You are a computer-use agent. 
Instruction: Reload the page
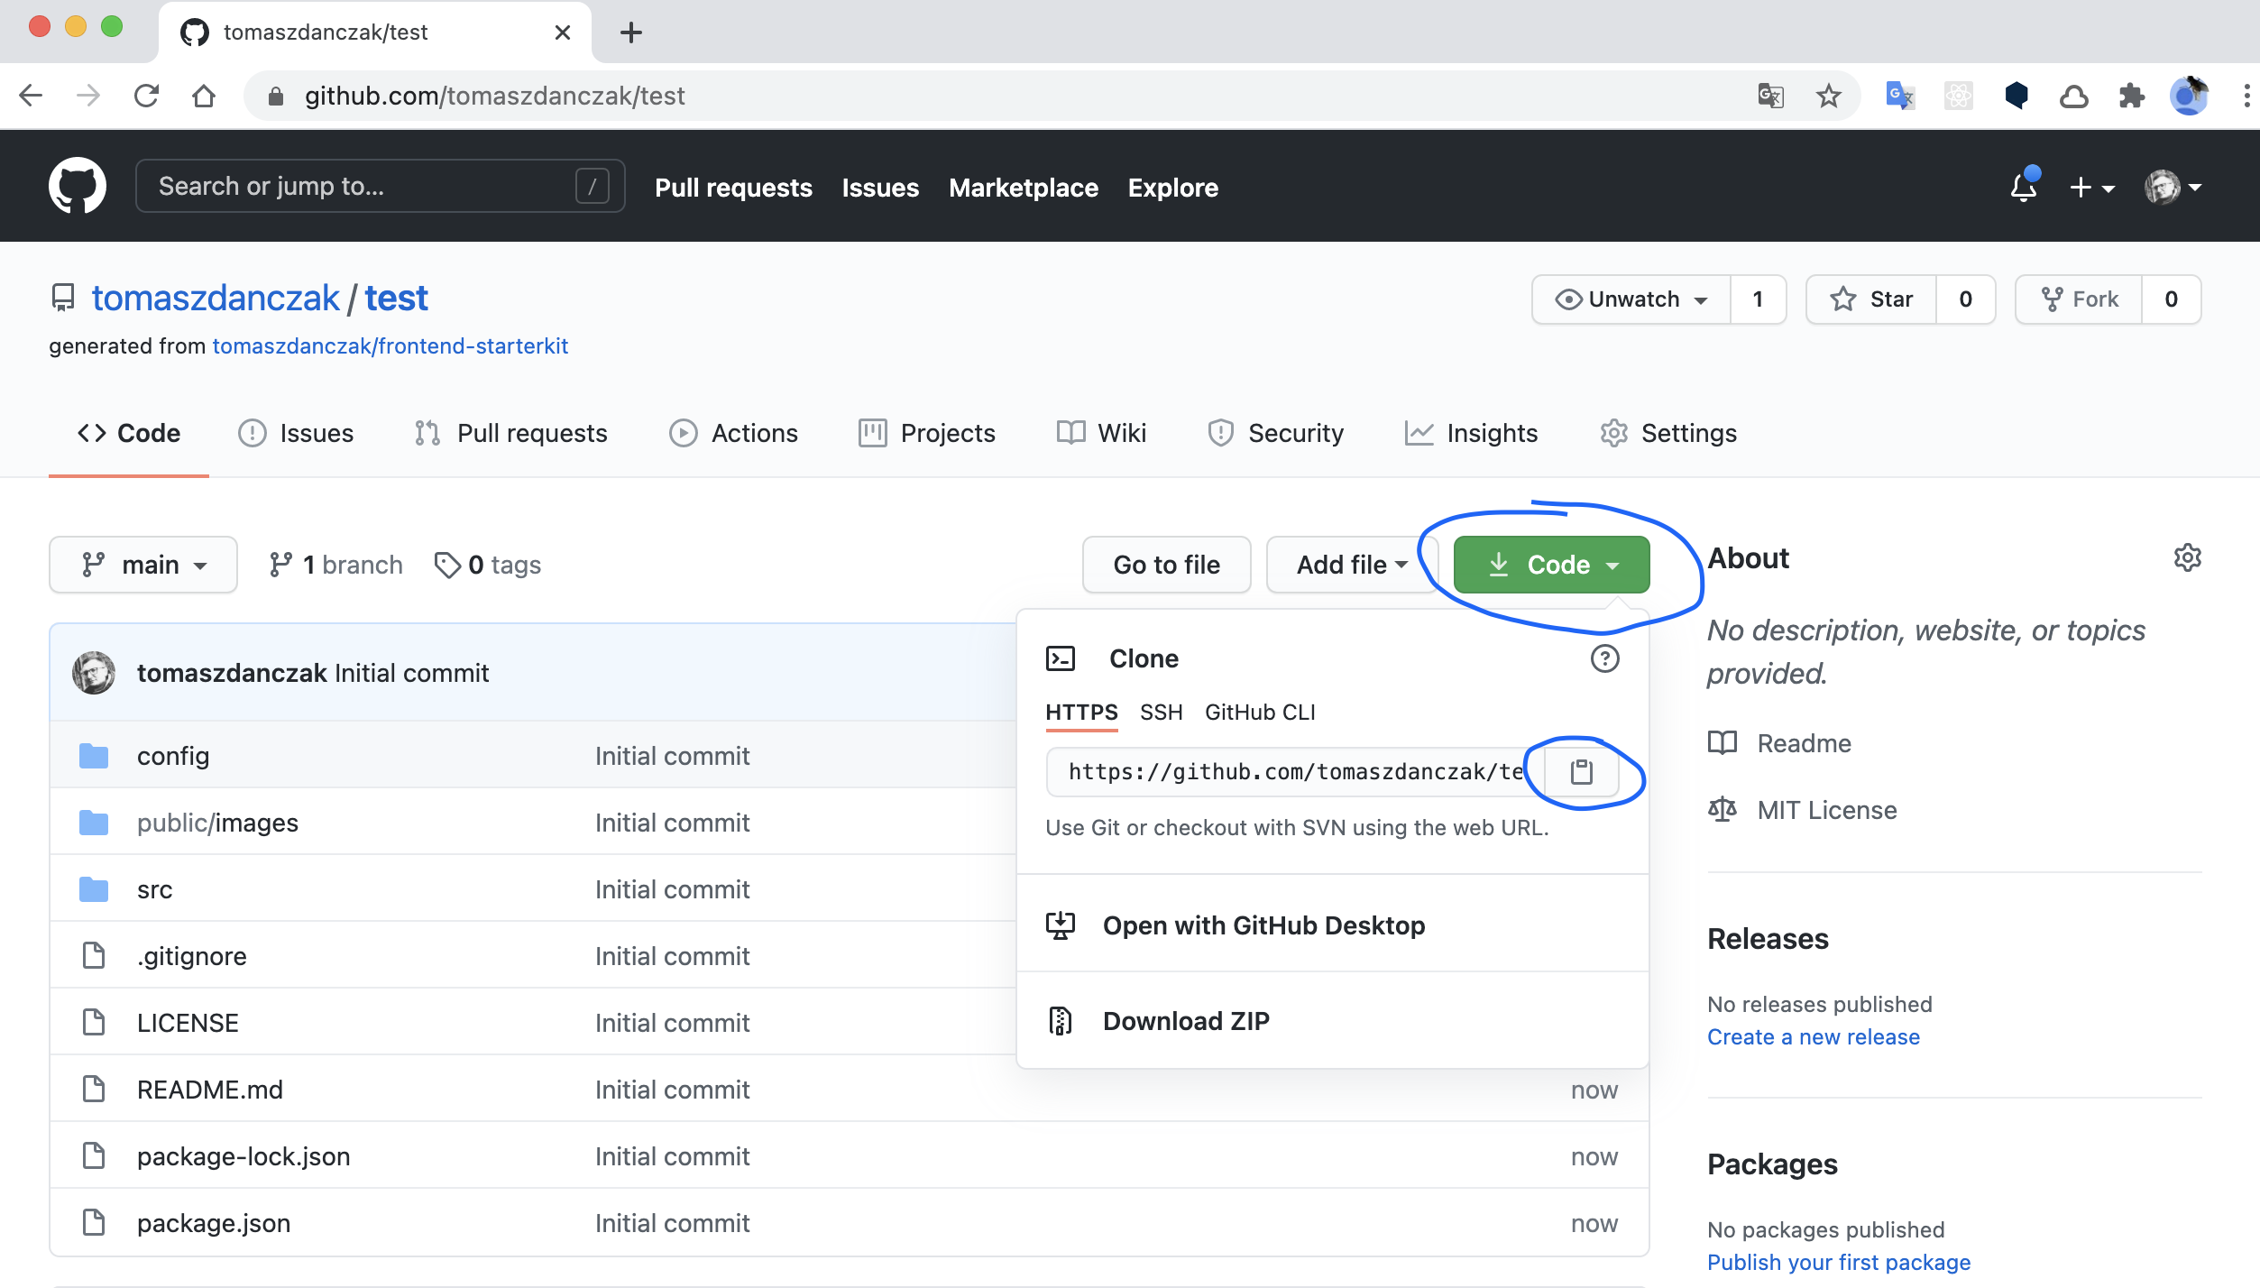[146, 96]
